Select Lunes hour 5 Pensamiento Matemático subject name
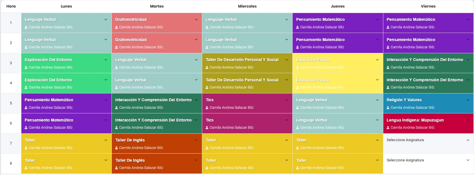Image resolution: width=474 pixels, height=175 pixels. point(49,100)
